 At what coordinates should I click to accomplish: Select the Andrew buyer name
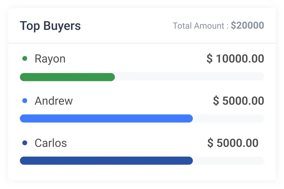[x=54, y=101]
